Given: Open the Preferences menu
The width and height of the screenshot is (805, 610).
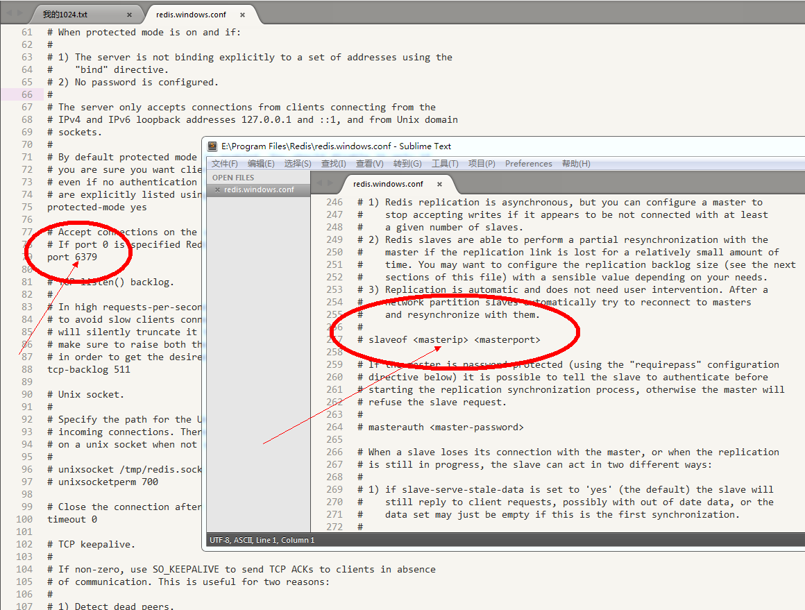Looking at the screenshot, I should pyautogui.click(x=529, y=164).
